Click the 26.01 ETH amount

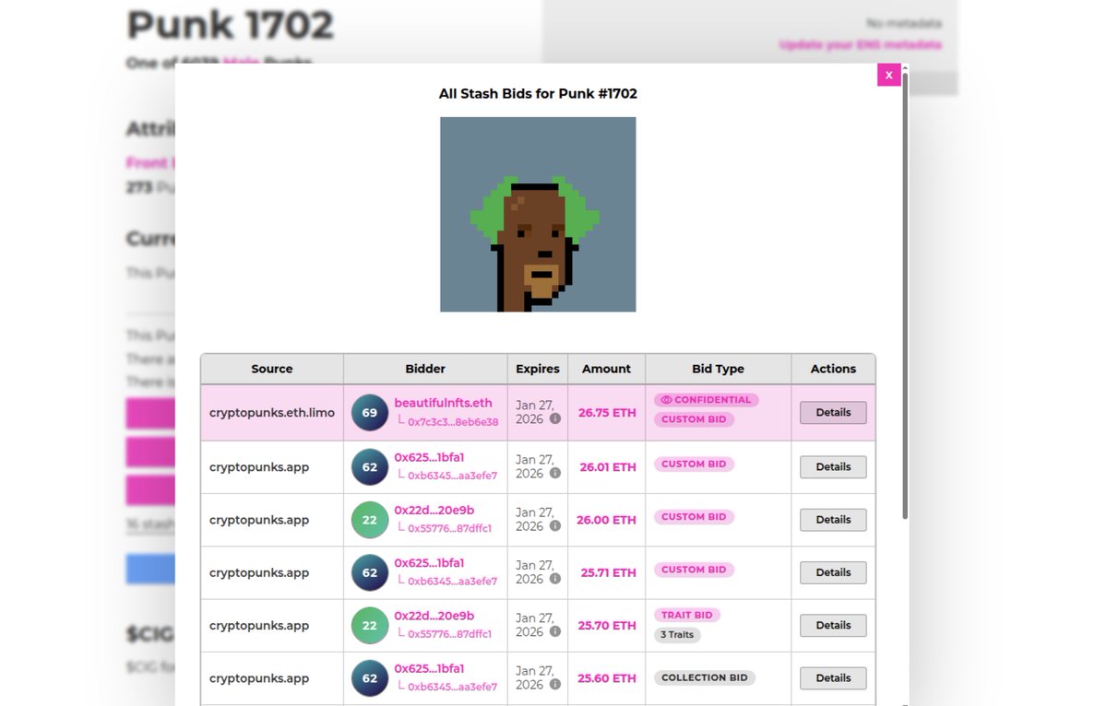[608, 467]
